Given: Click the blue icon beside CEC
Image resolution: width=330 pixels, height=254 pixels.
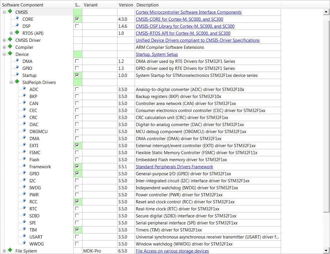Looking at the screenshot, I should click(x=25, y=109).
